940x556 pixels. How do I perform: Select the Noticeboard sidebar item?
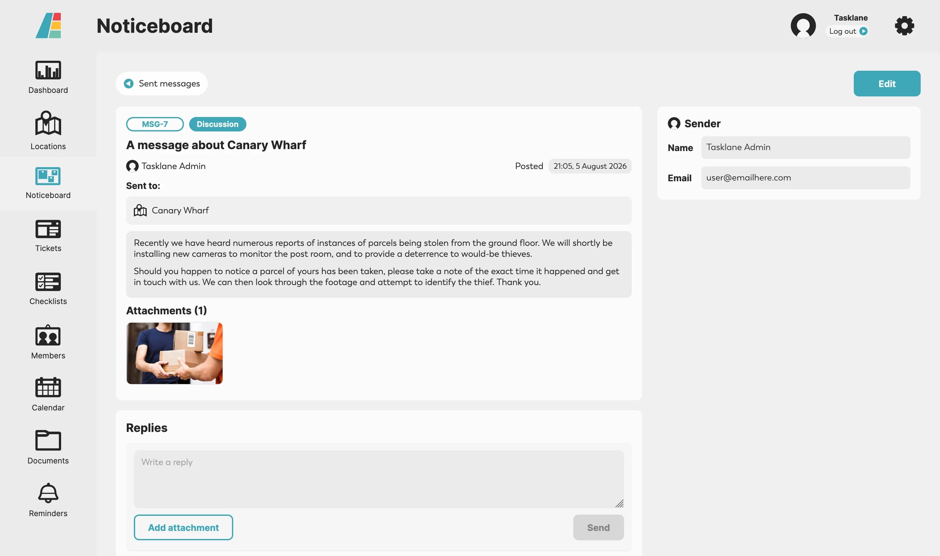tap(48, 183)
